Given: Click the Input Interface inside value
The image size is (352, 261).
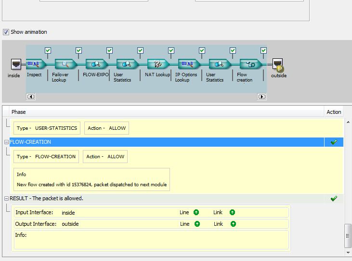Looking at the screenshot, I should [x=68, y=213].
